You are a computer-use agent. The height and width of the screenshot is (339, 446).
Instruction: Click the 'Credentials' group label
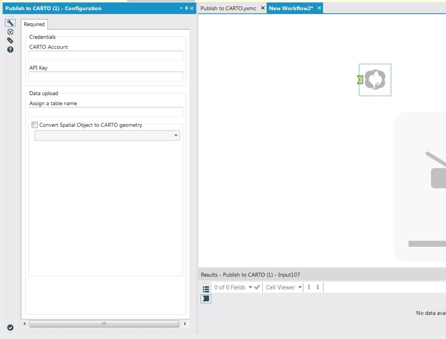point(42,37)
